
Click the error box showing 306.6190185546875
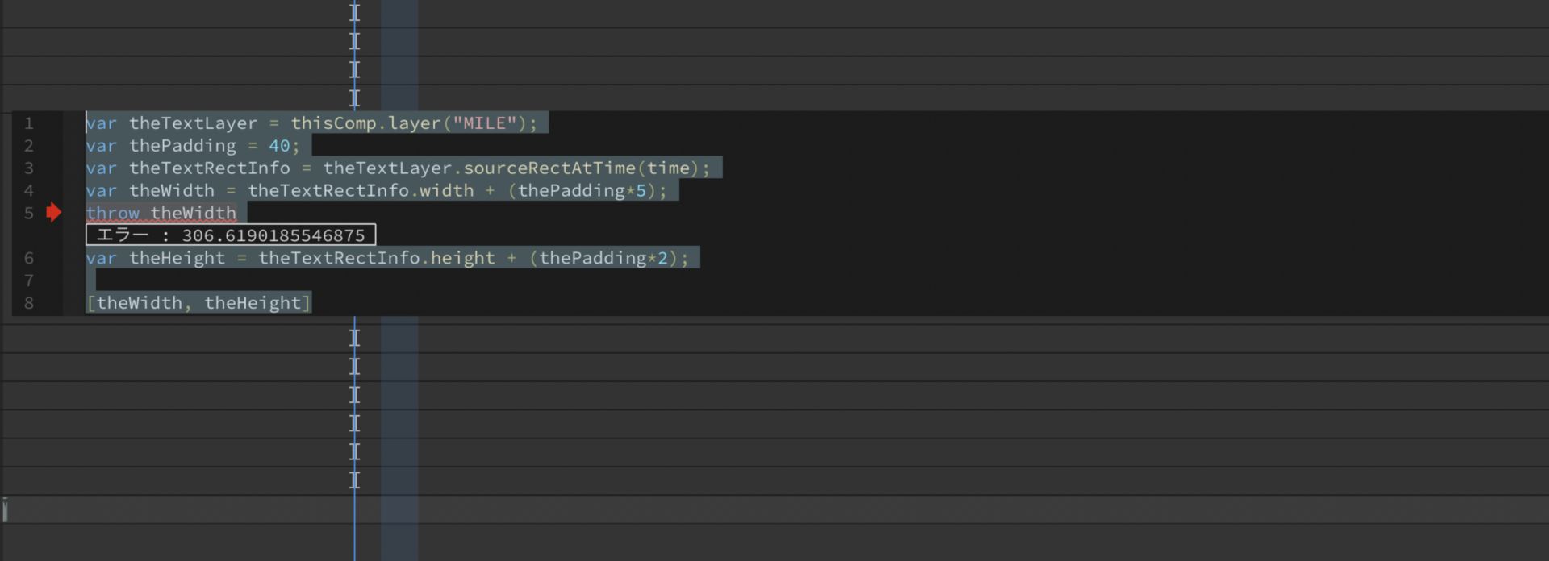click(231, 235)
